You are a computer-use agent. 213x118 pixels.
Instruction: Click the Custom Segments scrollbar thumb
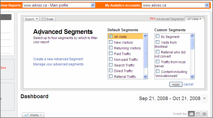pos(192,44)
